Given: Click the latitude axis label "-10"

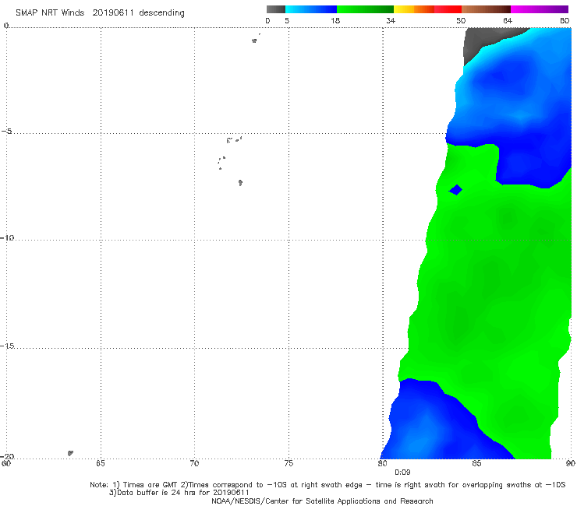Looking at the screenshot, I should 7,237.
